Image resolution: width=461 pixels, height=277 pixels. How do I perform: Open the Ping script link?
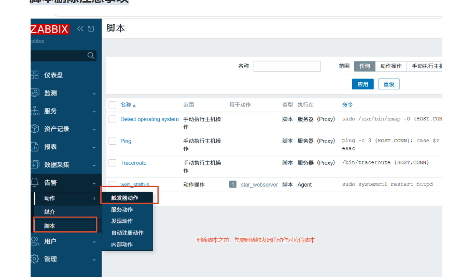126,141
